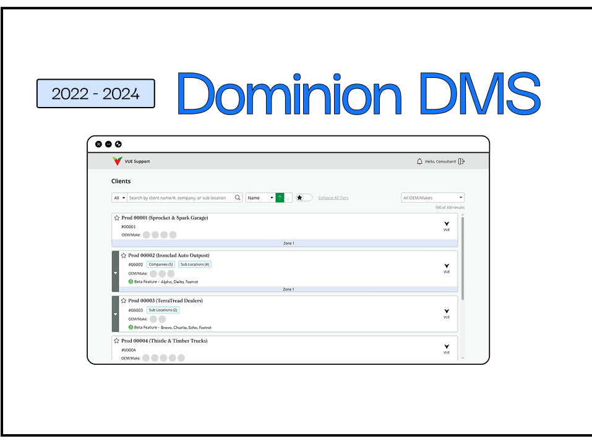592x444 pixels.
Task: Click the Companies (5) tag
Action: coord(161,264)
